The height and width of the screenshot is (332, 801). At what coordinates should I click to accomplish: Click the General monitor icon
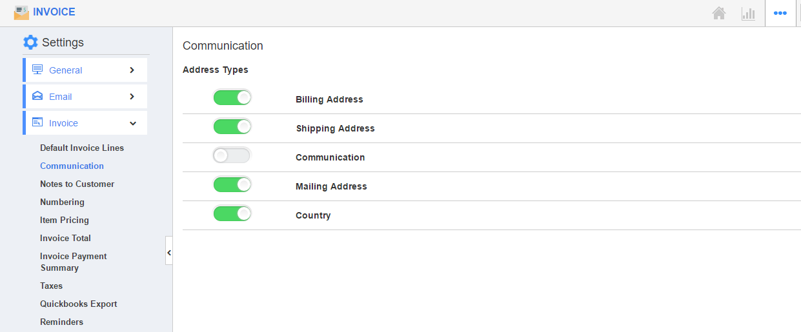click(37, 70)
